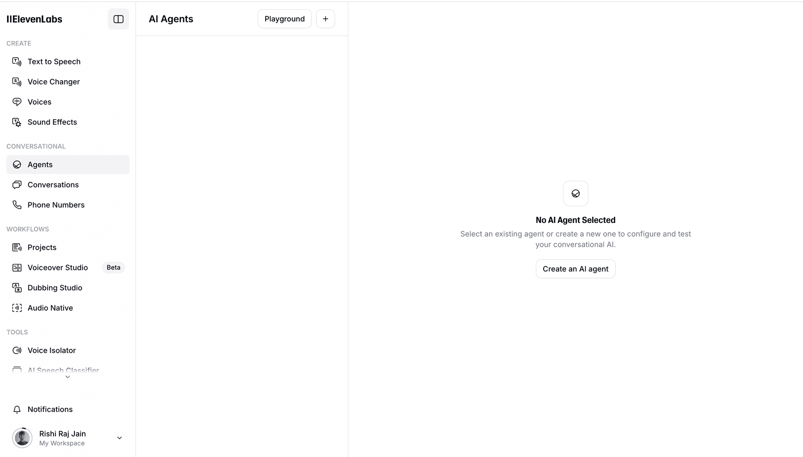The width and height of the screenshot is (803, 457).
Task: Open the Conversations menu item
Action: pyautogui.click(x=53, y=185)
